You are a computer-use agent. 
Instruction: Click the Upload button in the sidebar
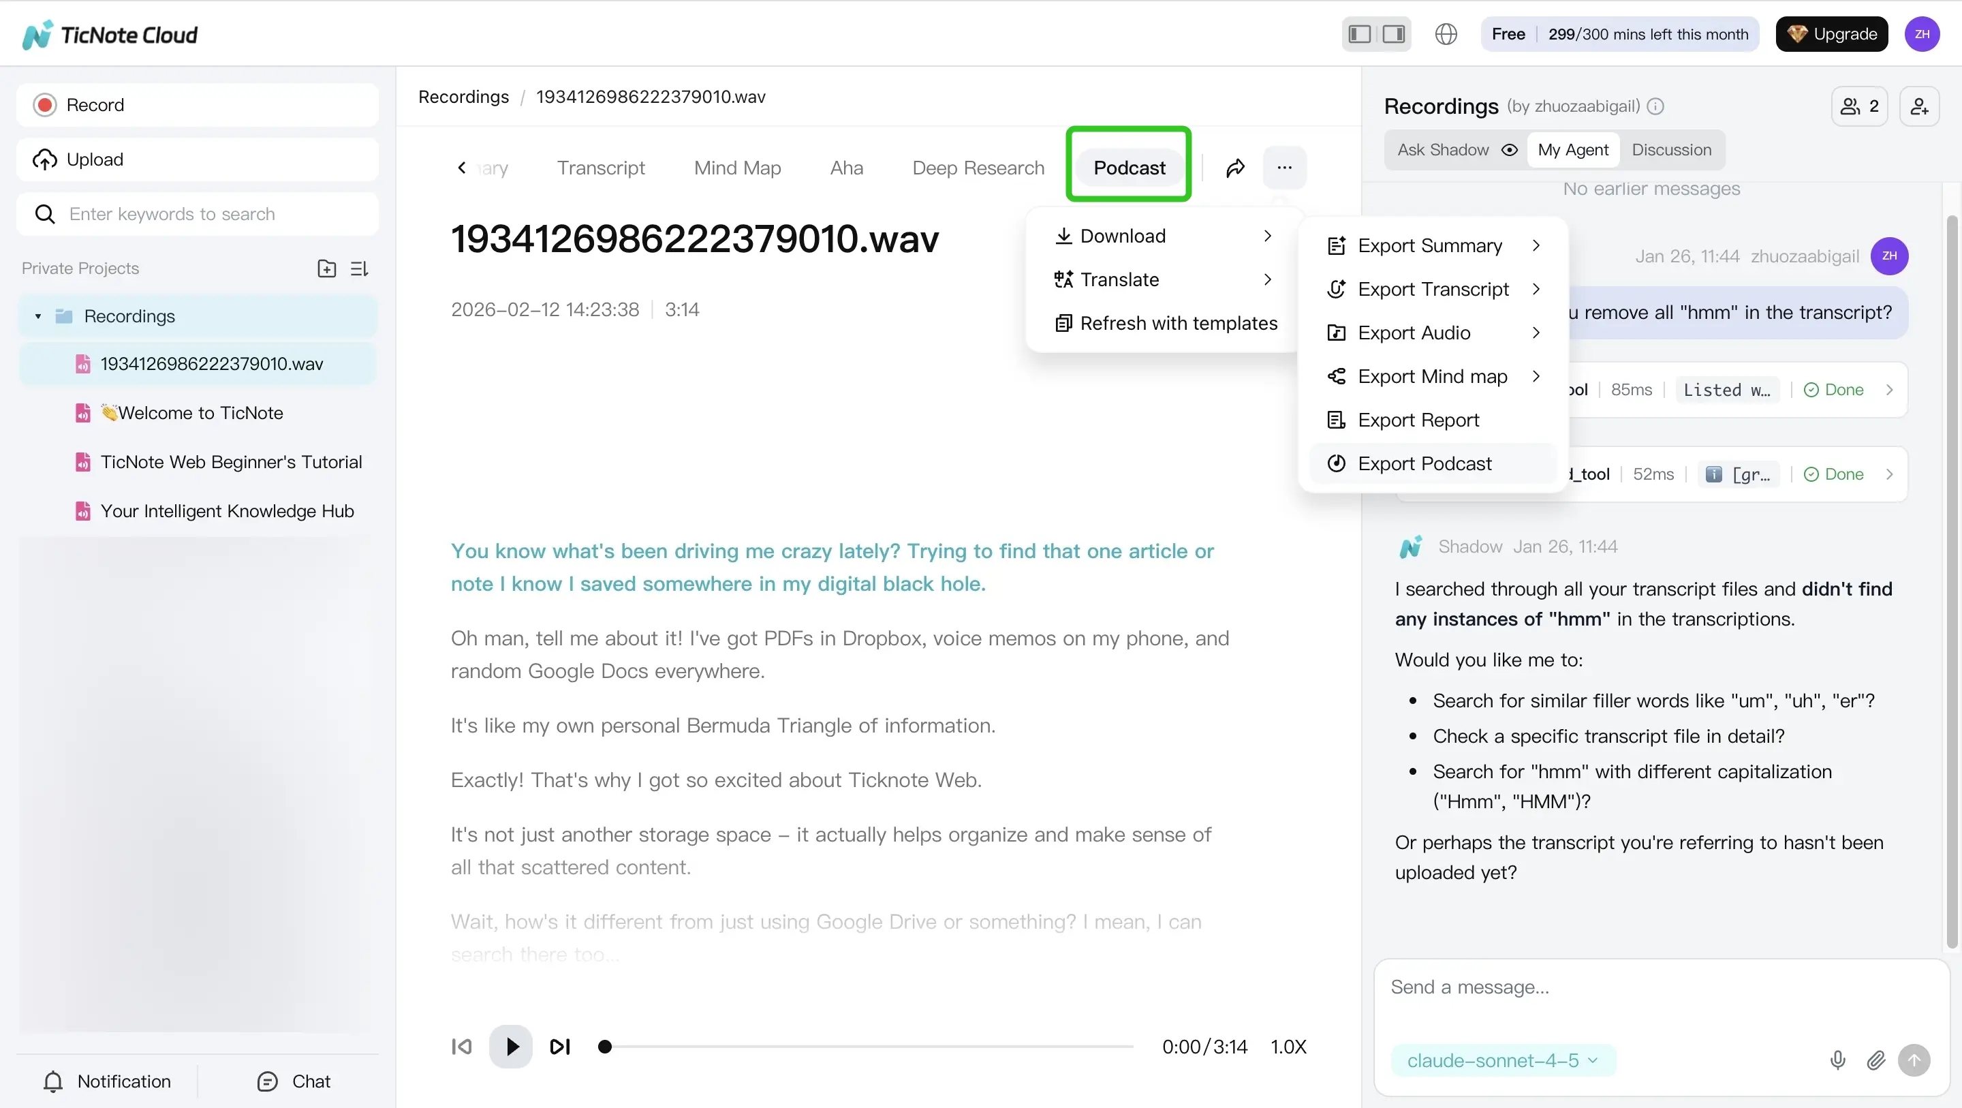click(196, 159)
